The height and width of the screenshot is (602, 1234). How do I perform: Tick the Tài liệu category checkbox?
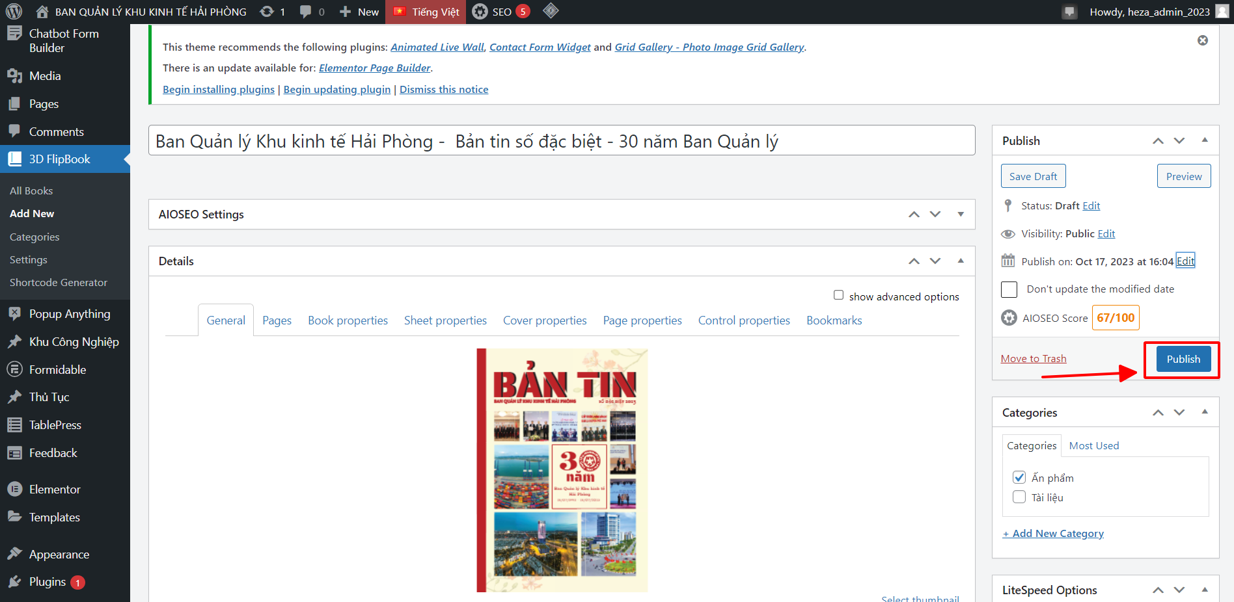[1019, 497]
